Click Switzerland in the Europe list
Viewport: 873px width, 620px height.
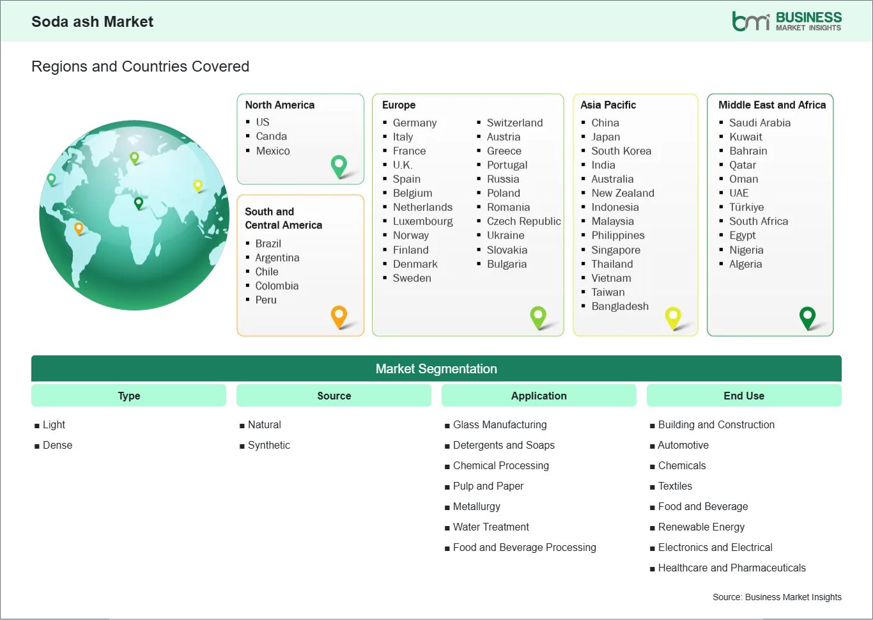point(514,123)
